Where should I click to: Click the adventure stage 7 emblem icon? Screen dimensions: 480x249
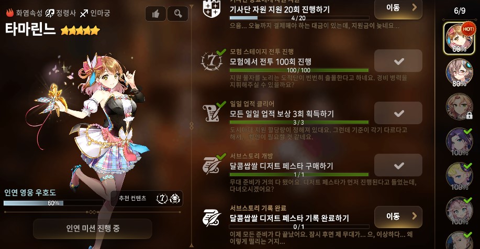(211, 61)
